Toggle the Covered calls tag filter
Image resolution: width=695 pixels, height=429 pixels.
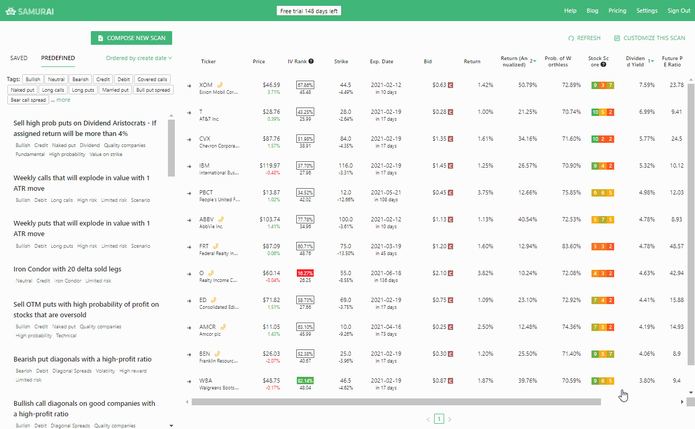pyautogui.click(x=152, y=80)
